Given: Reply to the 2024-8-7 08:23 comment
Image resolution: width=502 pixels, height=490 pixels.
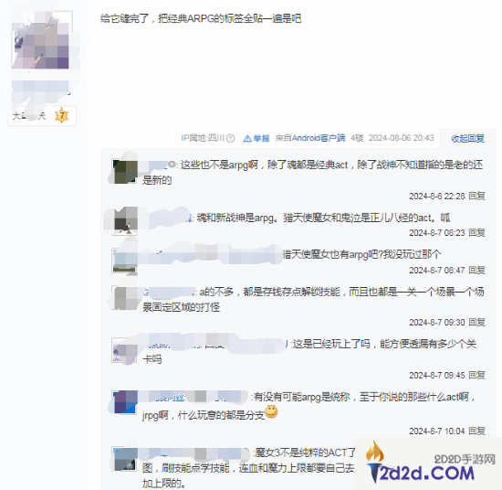Looking at the screenshot, I should (x=476, y=233).
